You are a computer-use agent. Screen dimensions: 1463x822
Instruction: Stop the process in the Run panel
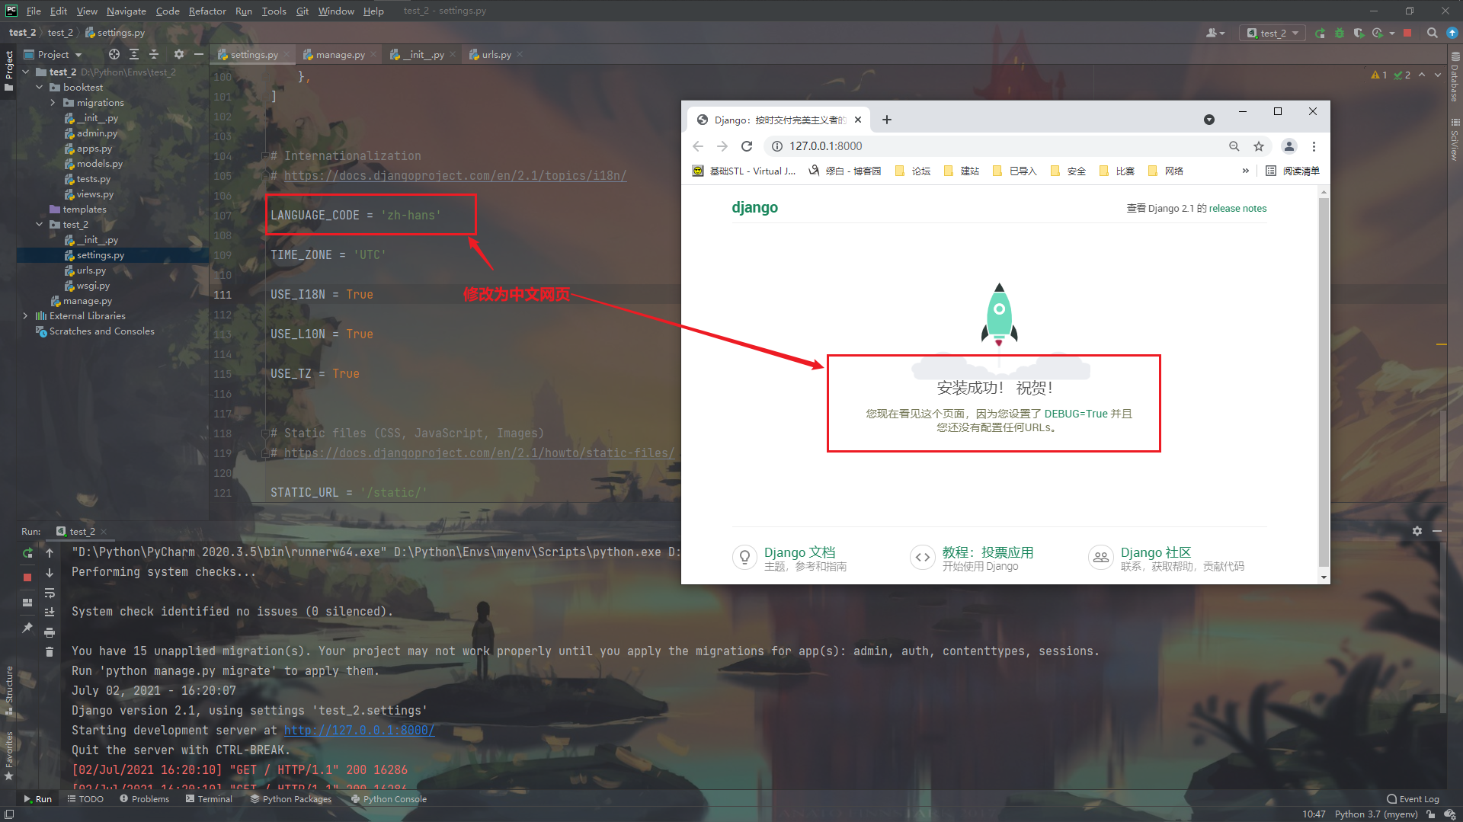click(x=27, y=577)
